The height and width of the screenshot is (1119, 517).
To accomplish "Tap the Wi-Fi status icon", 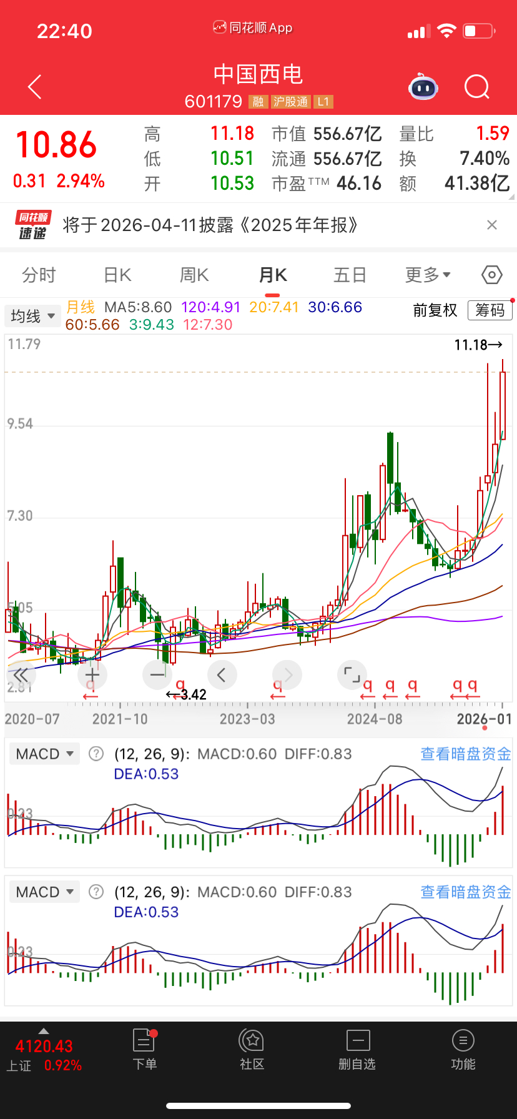I will click(x=446, y=31).
